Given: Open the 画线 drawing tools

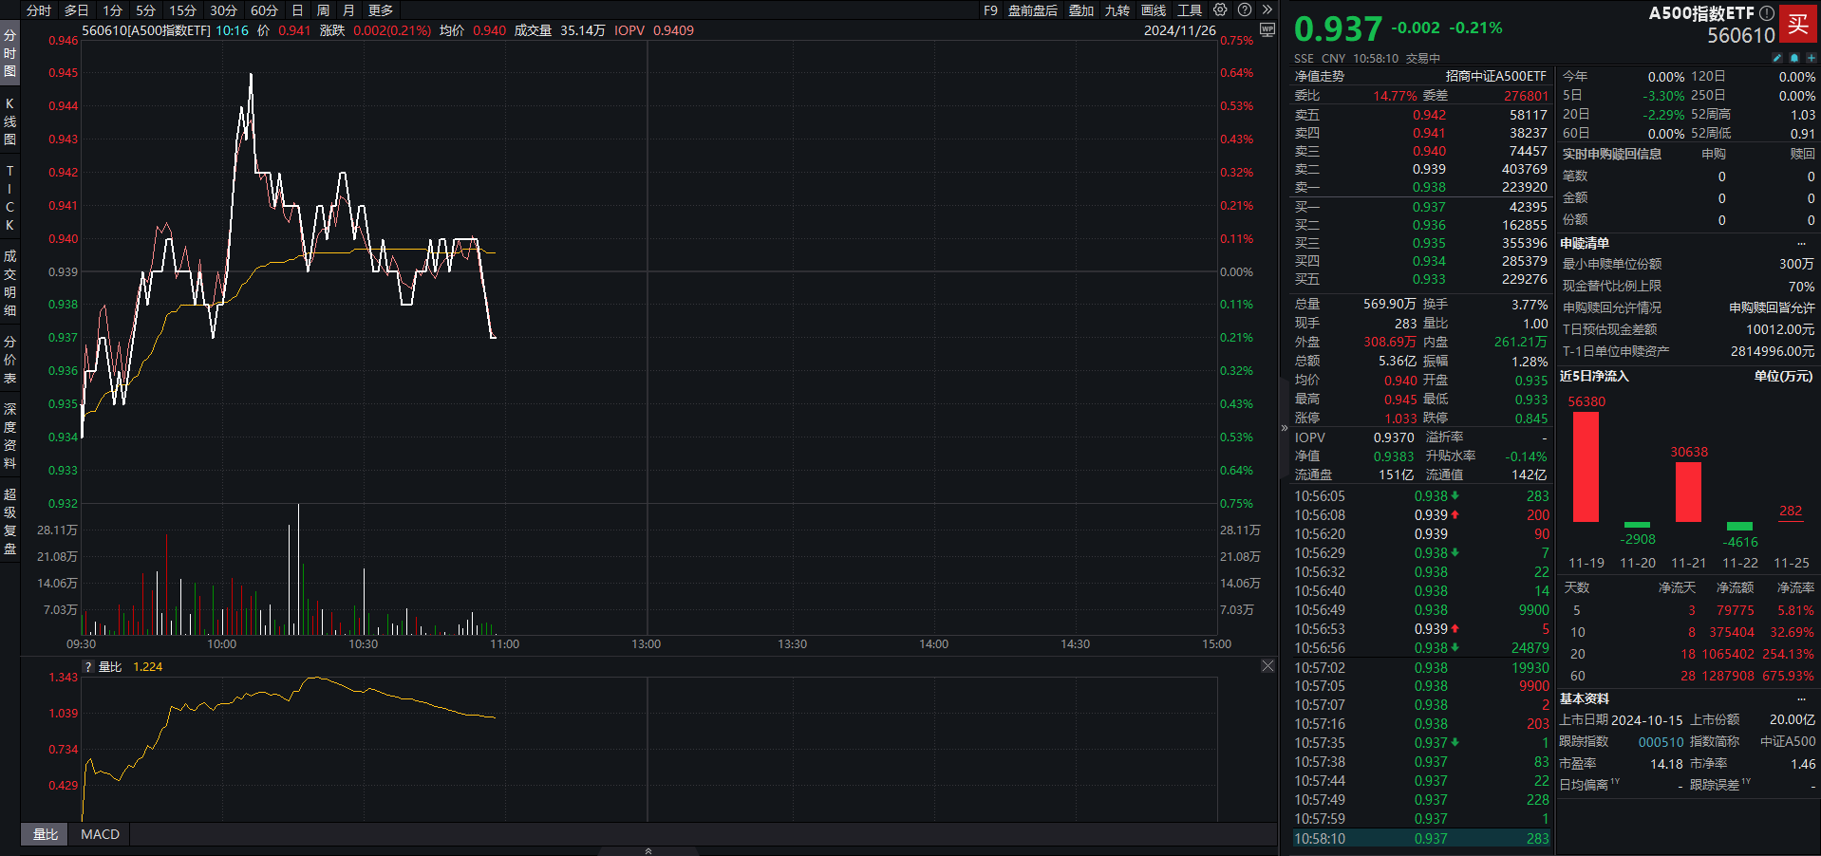Looking at the screenshot, I should [1154, 10].
